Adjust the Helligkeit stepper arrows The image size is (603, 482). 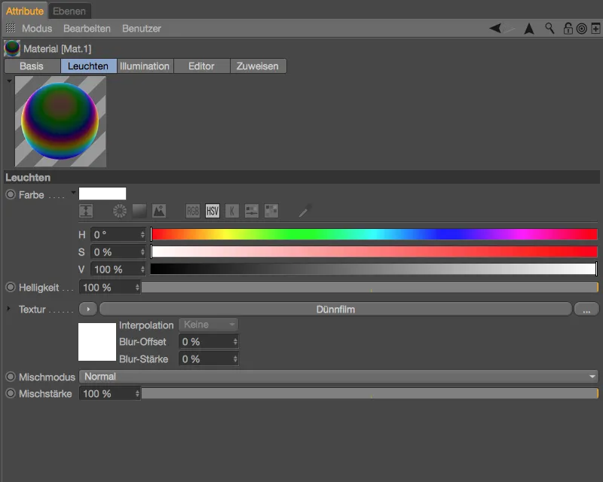(137, 287)
